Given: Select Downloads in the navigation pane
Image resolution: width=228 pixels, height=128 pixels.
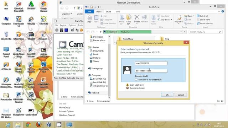Looking at the screenshot, I should [97, 37].
